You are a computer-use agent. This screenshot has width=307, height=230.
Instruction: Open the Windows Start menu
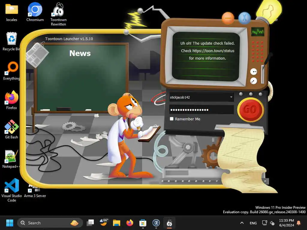(10, 223)
